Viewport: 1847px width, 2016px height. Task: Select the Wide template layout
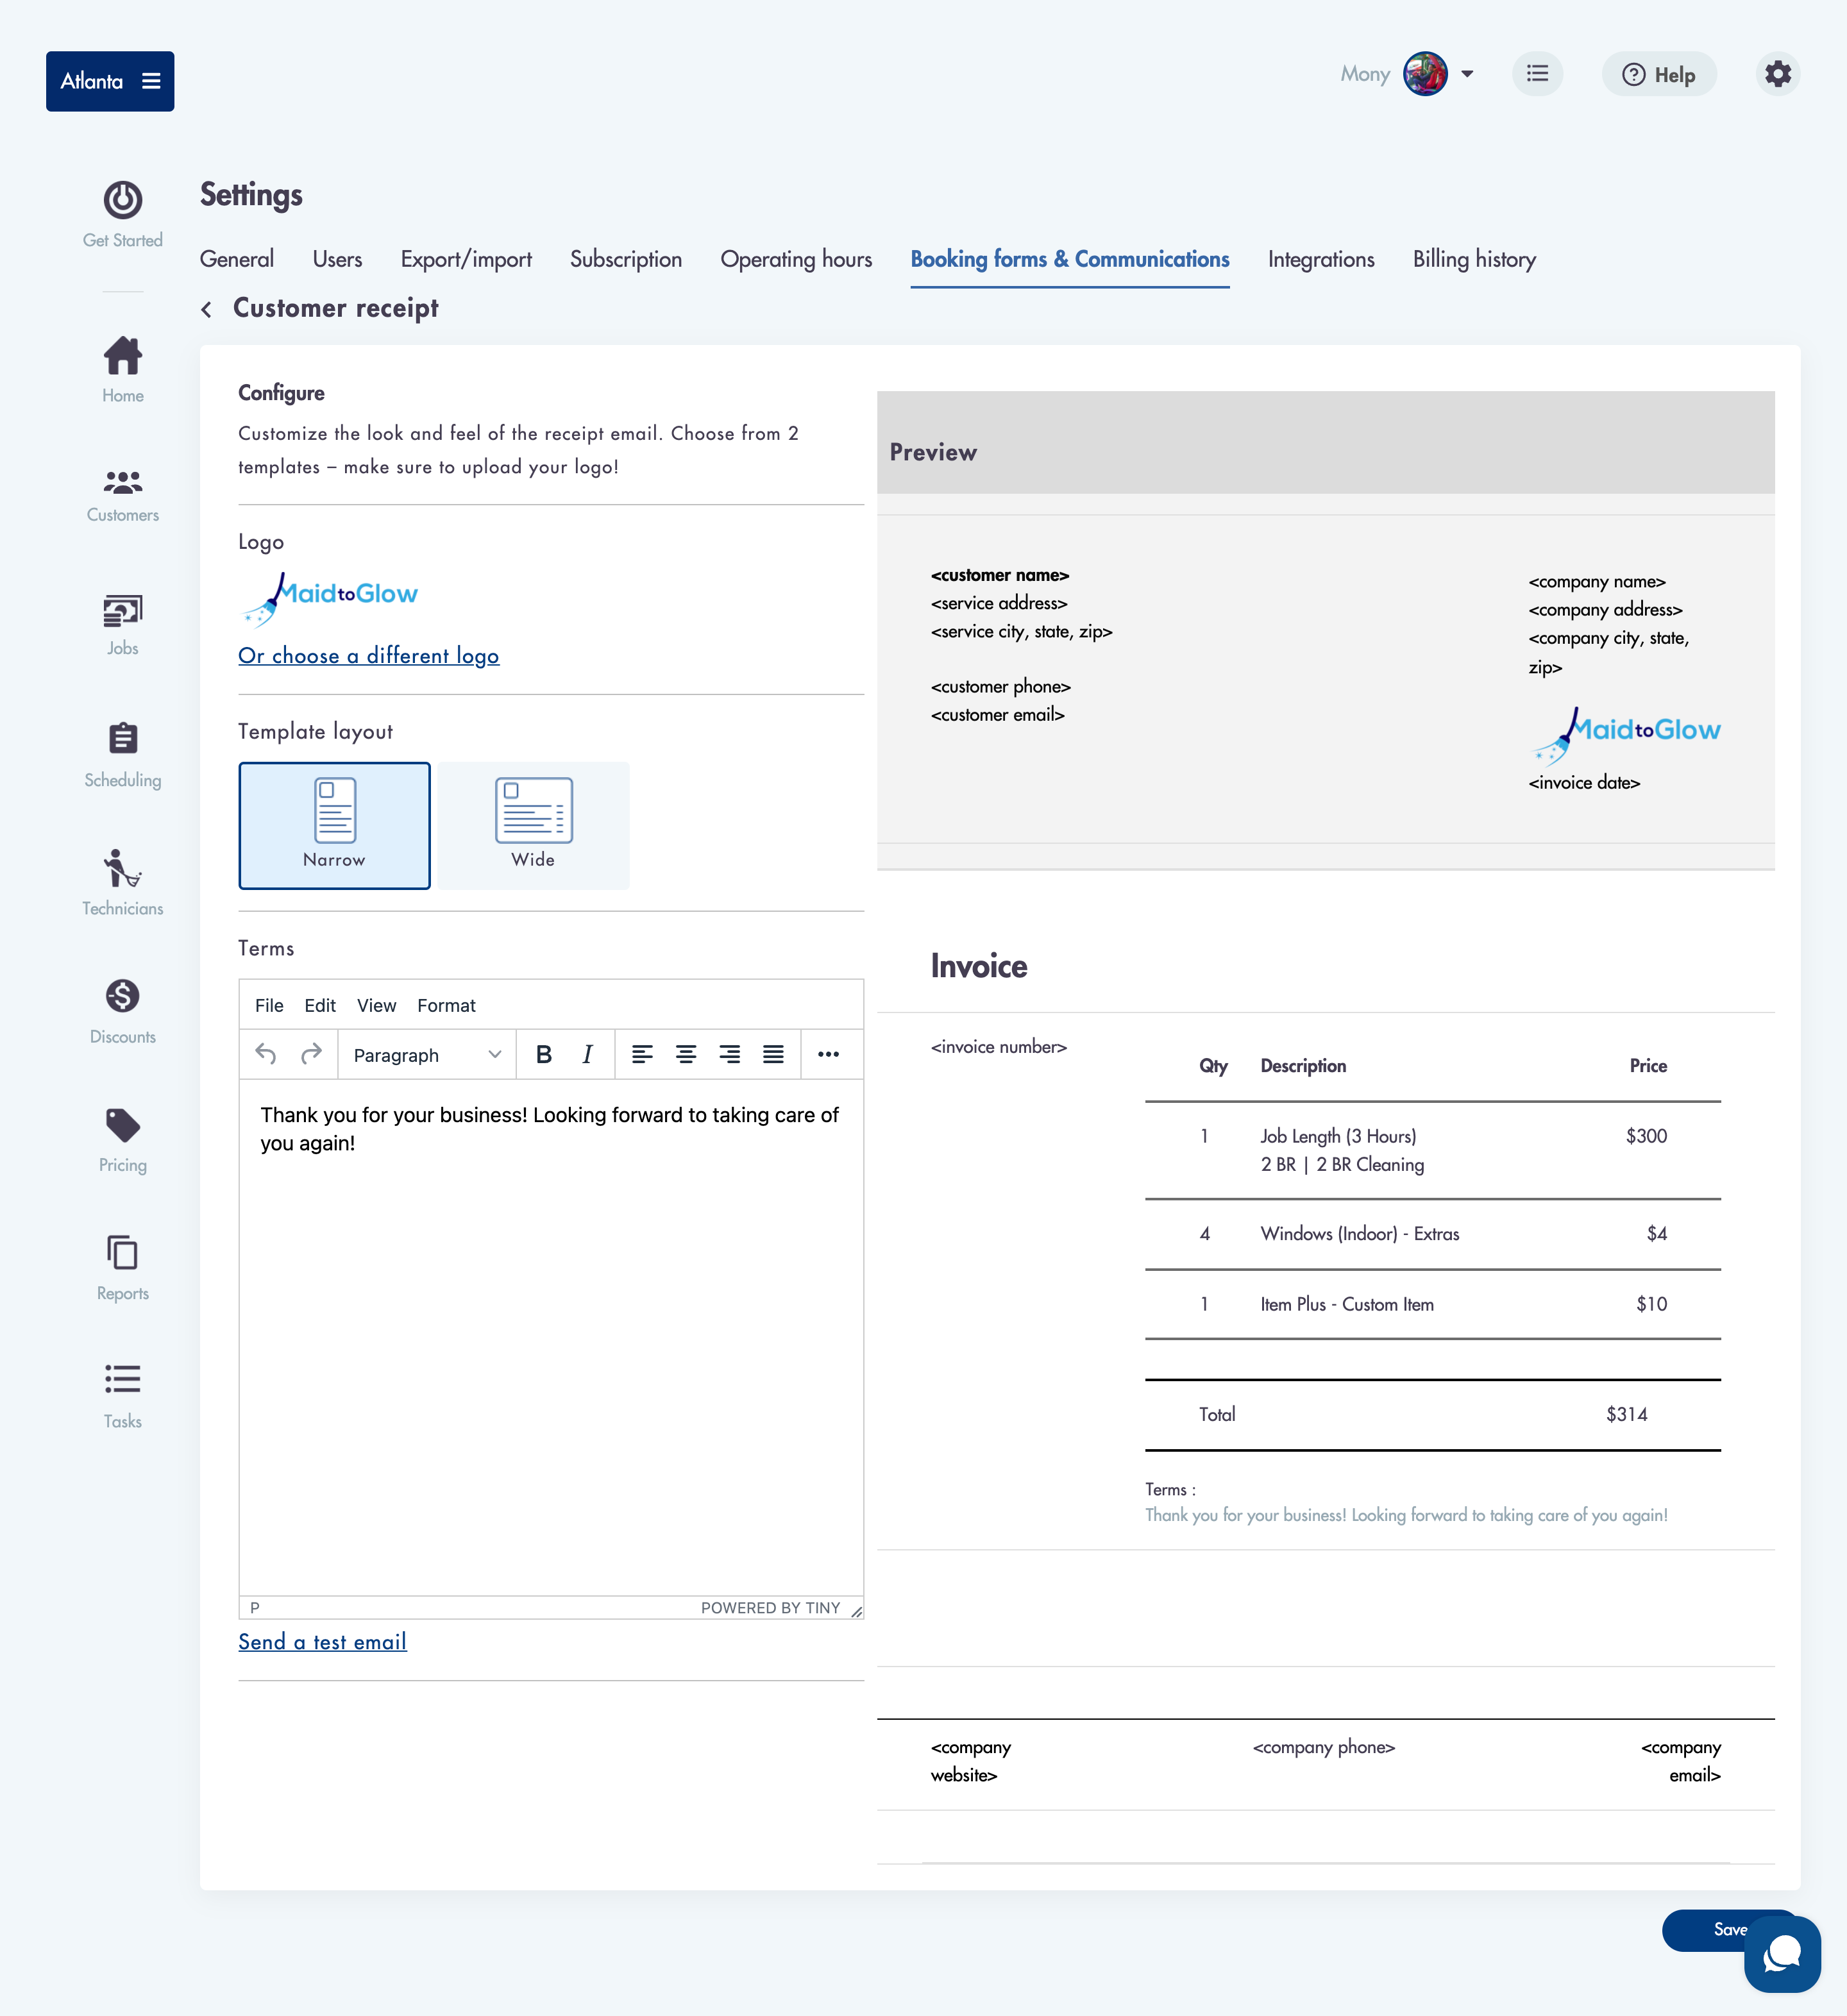click(x=533, y=825)
